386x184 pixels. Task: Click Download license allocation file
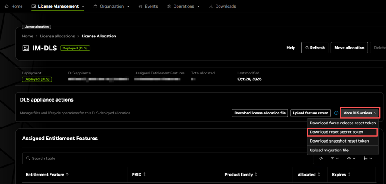click(260, 113)
